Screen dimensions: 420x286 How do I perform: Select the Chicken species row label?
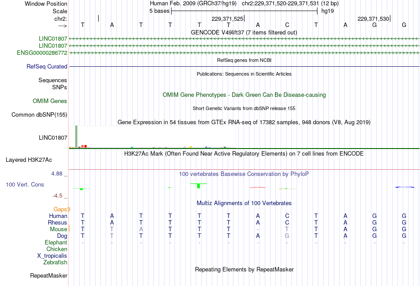coord(57,249)
